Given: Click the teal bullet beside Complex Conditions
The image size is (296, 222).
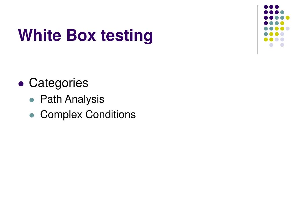Looking at the screenshot, I should 32,115.
